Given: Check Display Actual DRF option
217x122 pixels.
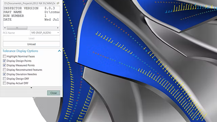Looking at the screenshot, I should click(x=4, y=83).
